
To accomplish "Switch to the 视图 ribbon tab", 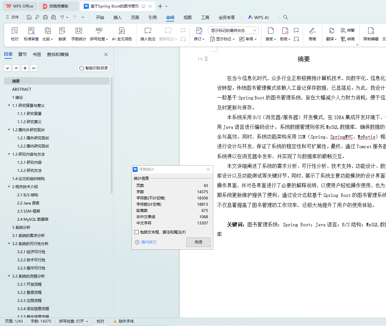I will [188, 18].
